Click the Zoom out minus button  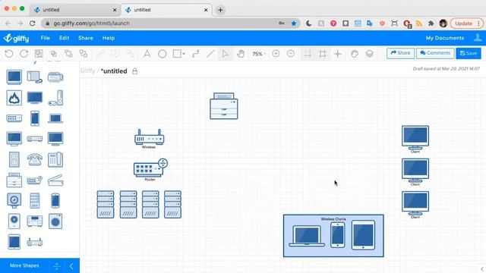pos(290,54)
